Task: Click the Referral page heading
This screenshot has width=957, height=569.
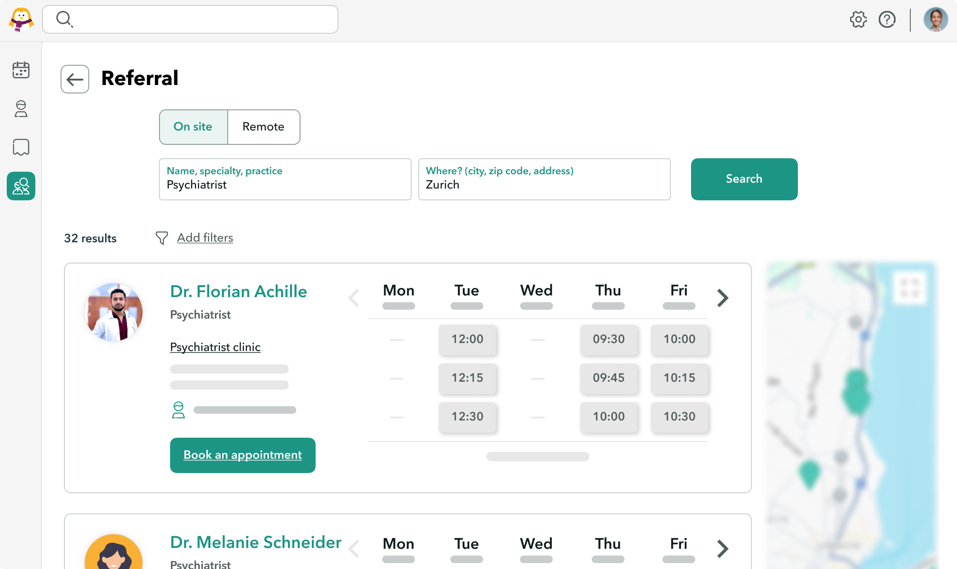Action: coord(140,78)
